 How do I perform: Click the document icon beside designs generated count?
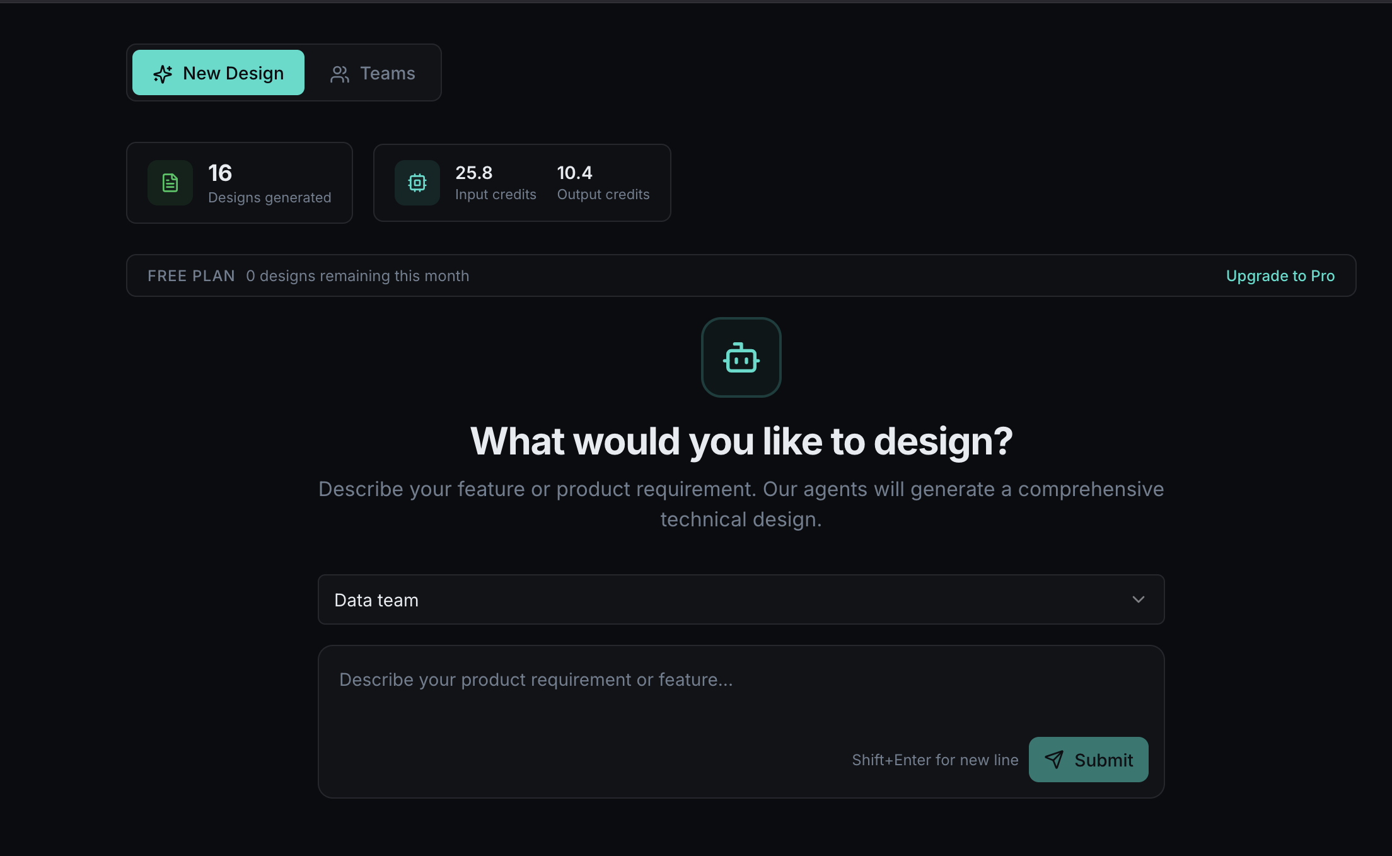click(170, 182)
